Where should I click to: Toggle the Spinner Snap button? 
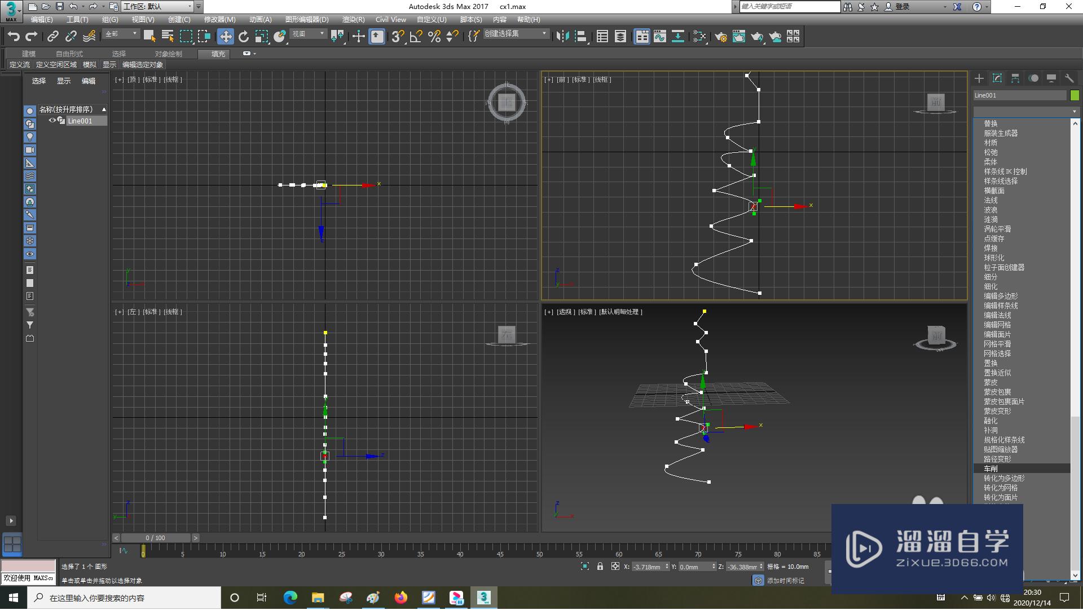tap(452, 37)
